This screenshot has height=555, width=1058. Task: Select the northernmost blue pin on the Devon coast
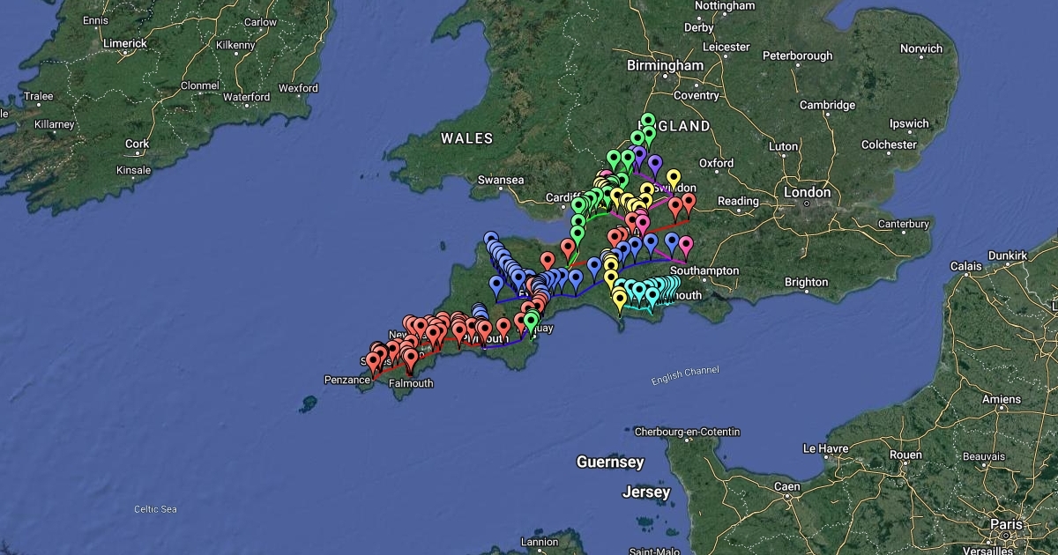(x=490, y=240)
